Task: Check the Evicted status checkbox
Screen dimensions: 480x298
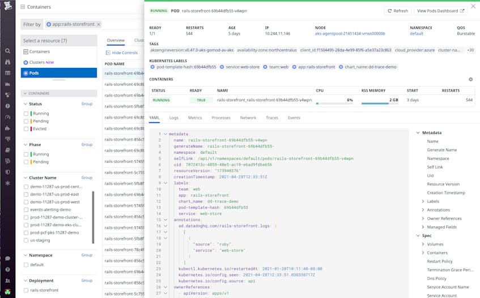Action: (x=26, y=129)
